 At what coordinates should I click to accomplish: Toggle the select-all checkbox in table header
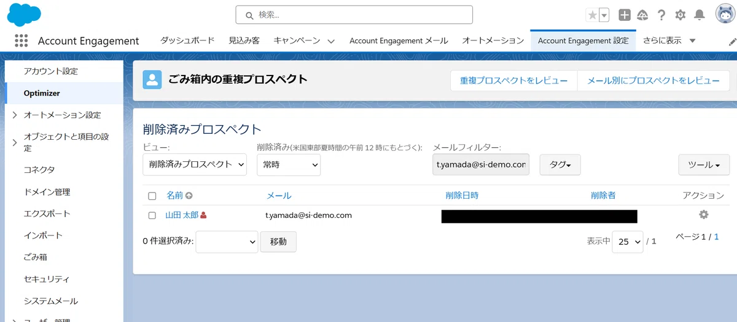tap(152, 196)
